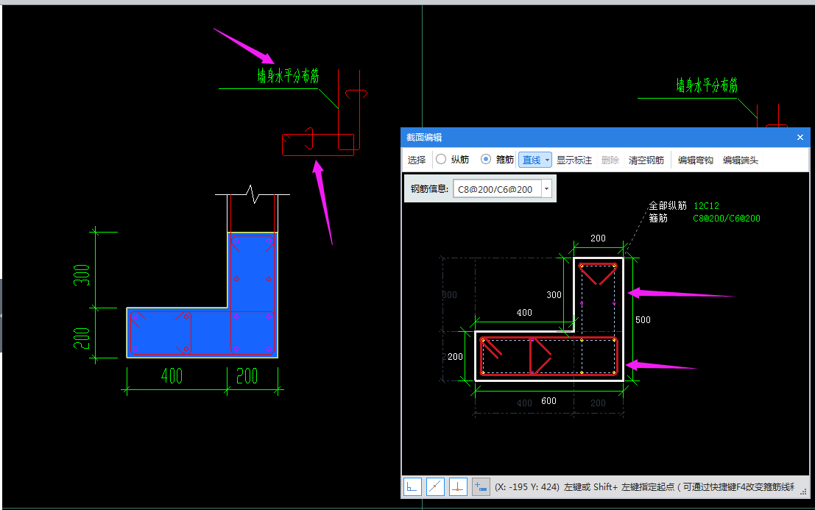Select the 纵筋 radio button
This screenshot has width=815, height=510.
441,160
